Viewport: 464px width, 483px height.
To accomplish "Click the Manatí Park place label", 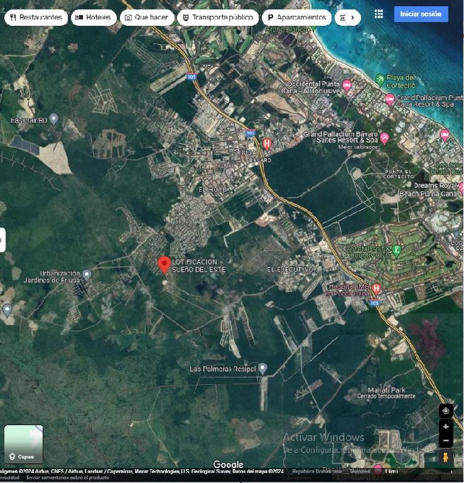I will (387, 390).
